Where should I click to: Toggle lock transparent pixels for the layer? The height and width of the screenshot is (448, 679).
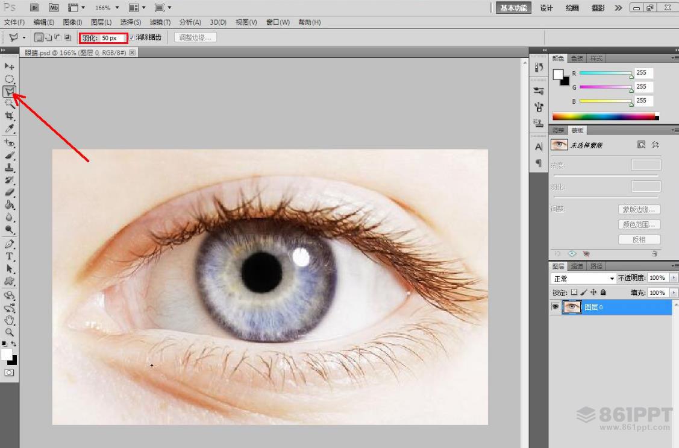pos(574,292)
